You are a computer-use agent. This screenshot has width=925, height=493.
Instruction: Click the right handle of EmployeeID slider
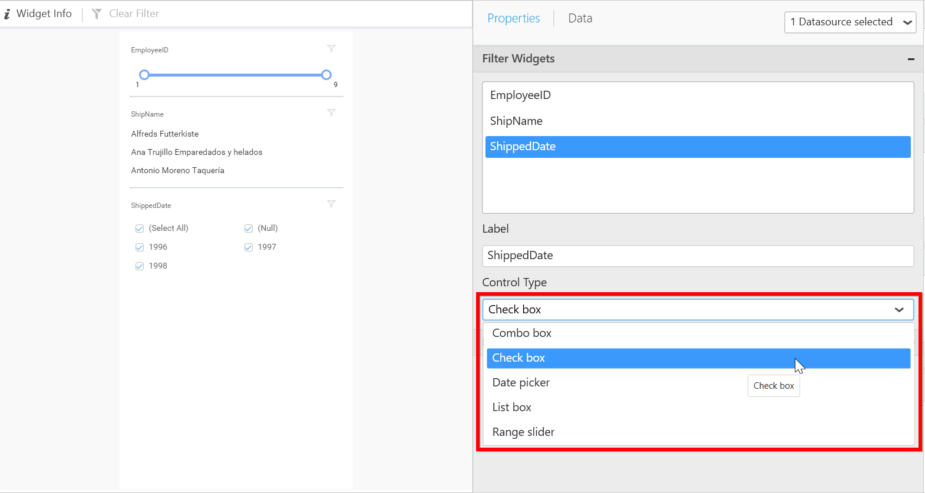(326, 75)
